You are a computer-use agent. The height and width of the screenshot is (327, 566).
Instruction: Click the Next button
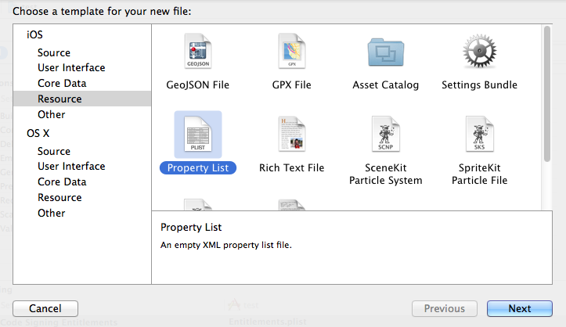point(519,308)
